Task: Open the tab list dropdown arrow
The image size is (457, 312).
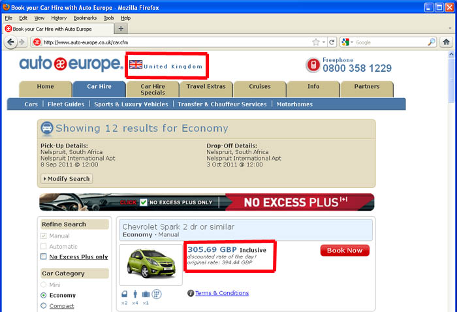Action: click(450, 29)
